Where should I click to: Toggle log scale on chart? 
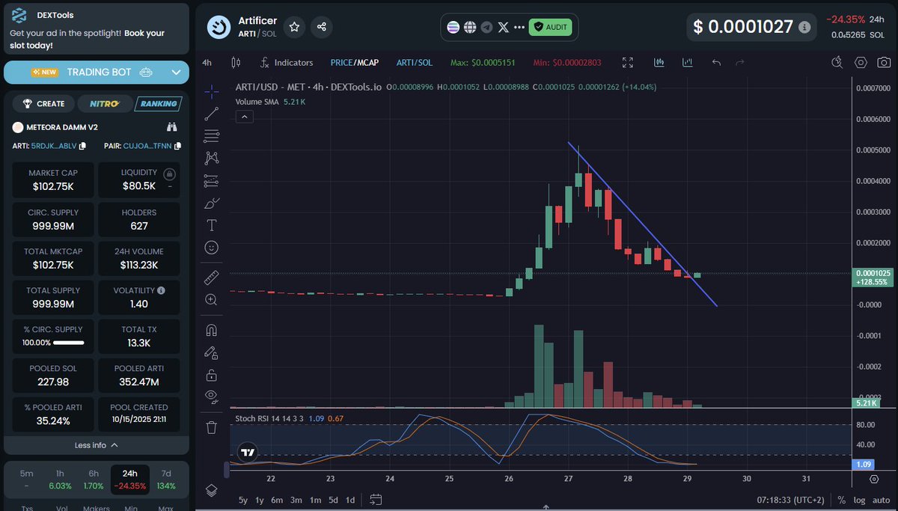pyautogui.click(x=860, y=500)
